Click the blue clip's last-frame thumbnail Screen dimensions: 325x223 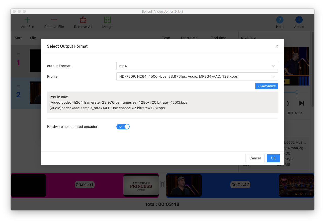click(x=297, y=185)
